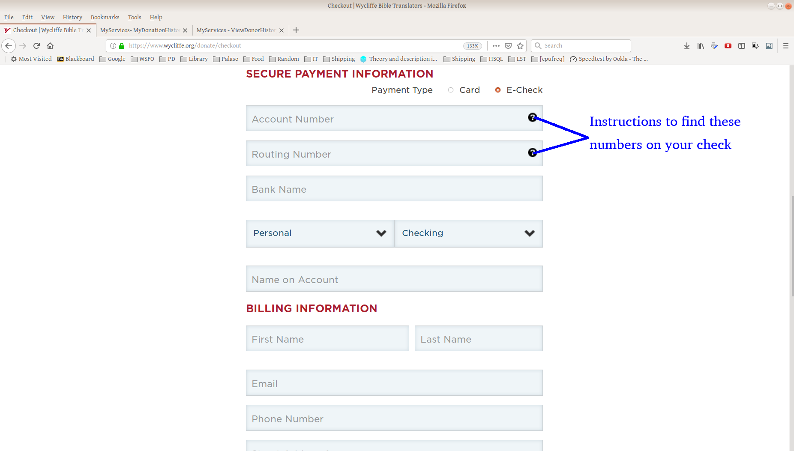
Task: Focus the Bank Name field
Action: tap(394, 188)
